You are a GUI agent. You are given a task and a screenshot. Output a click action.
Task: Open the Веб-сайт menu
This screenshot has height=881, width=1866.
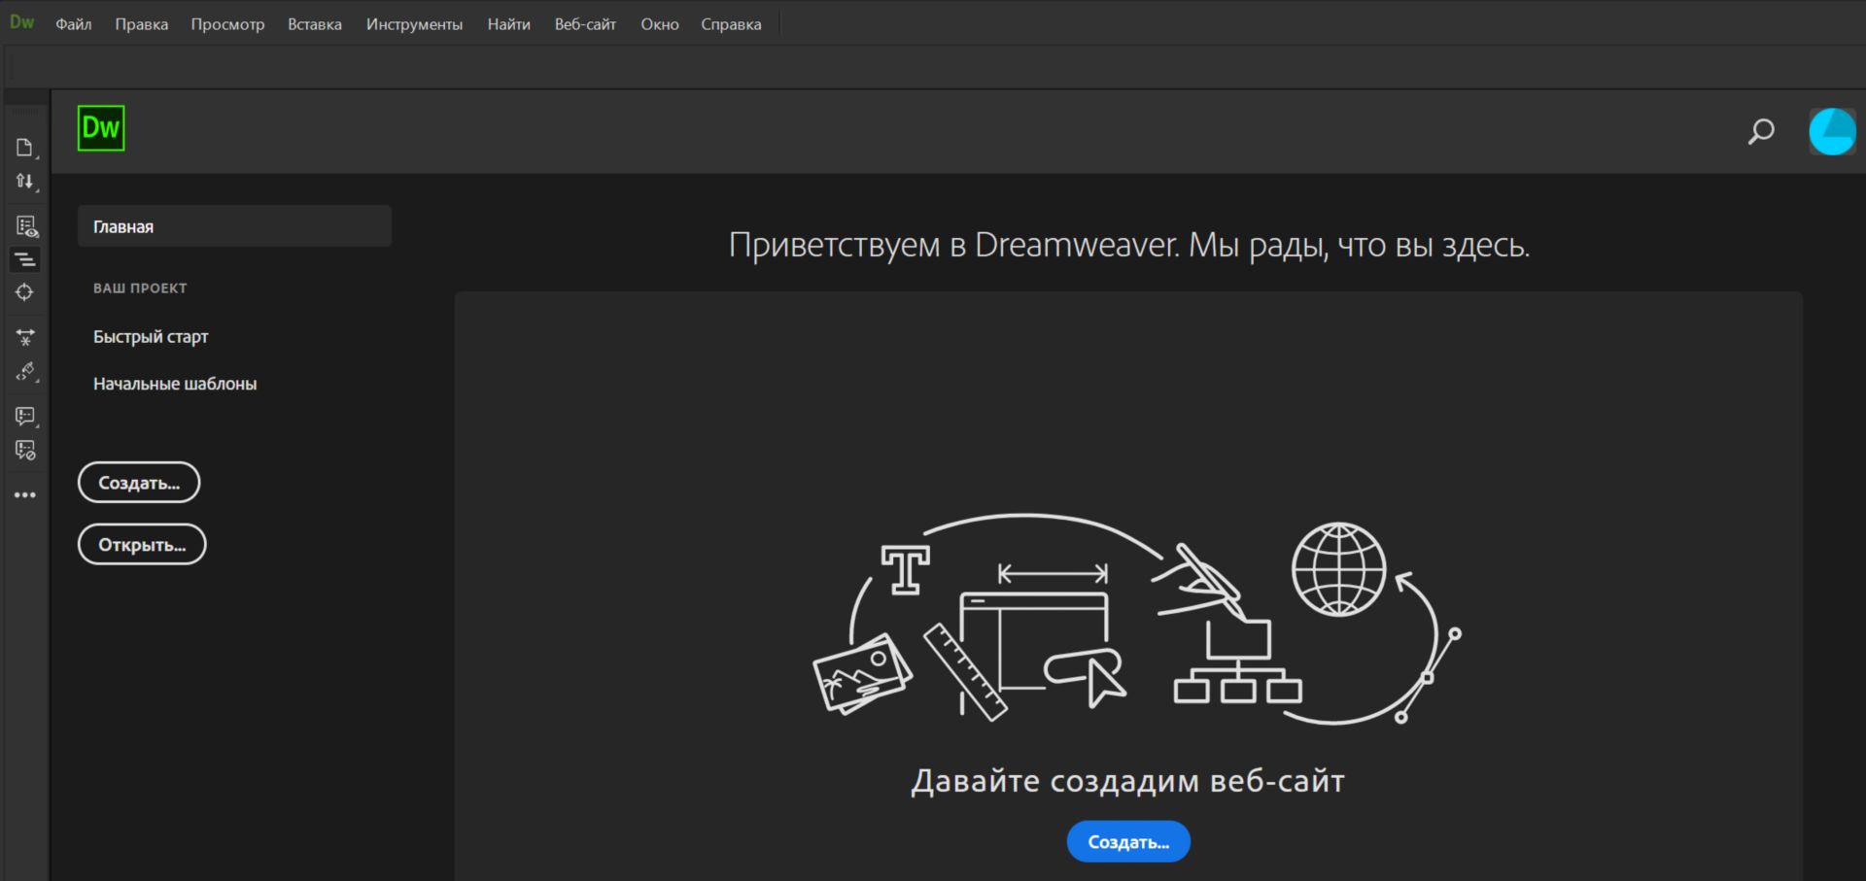[x=585, y=24]
